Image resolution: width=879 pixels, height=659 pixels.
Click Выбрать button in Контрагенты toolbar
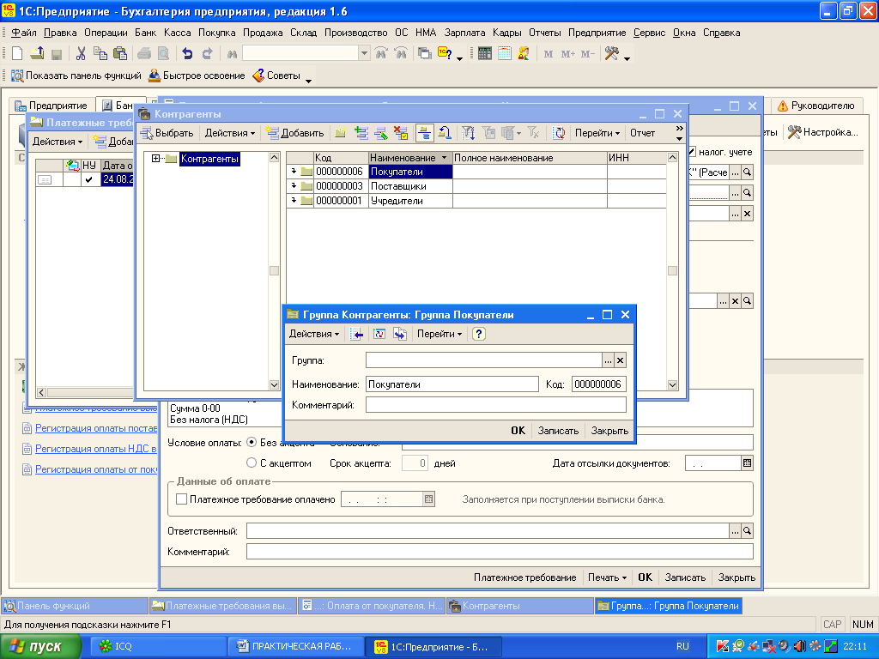click(167, 133)
